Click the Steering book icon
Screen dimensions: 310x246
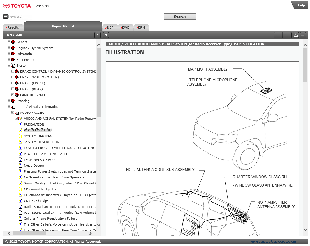point(13,101)
